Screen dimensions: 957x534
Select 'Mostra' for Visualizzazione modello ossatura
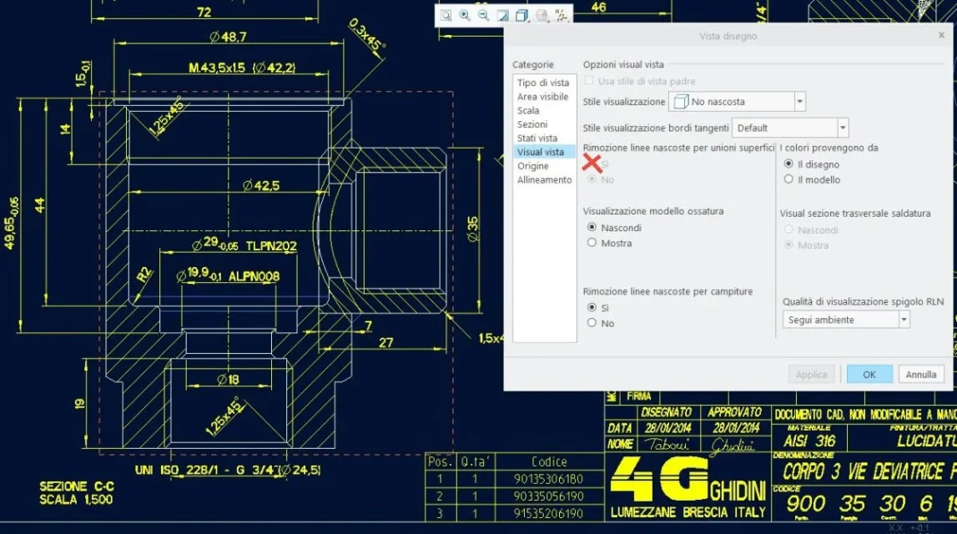[592, 243]
